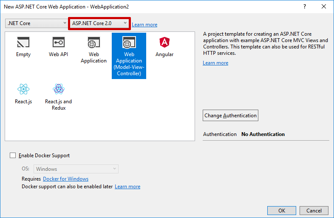334x218 pixels.
Task: Click the Enable Docker Support label
Action: coord(44,156)
